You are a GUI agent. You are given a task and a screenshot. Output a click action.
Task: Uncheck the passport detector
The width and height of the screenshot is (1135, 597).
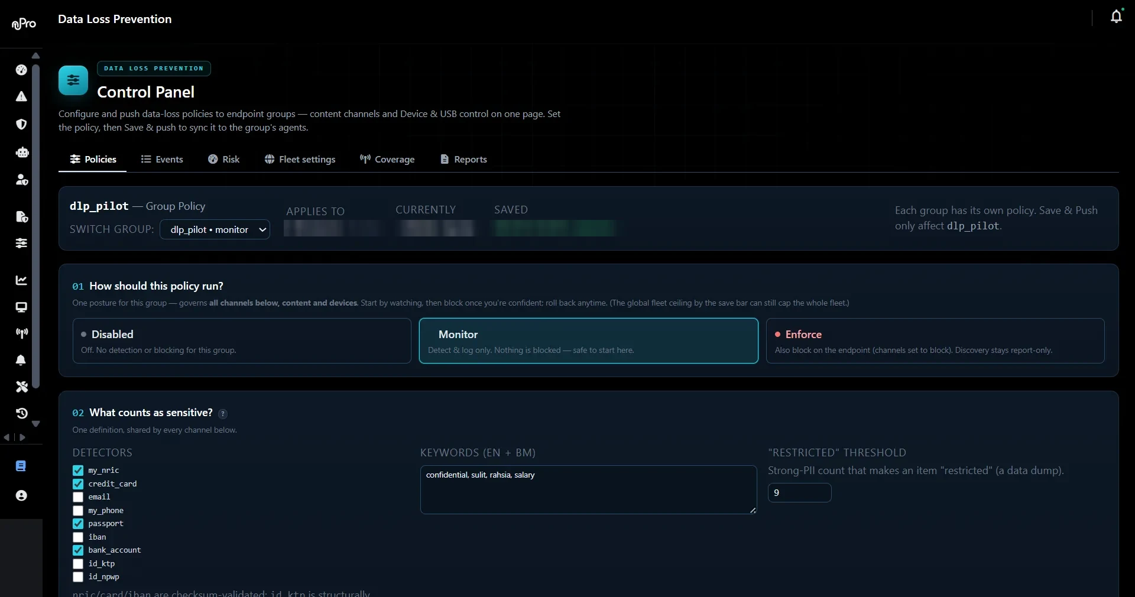(78, 524)
